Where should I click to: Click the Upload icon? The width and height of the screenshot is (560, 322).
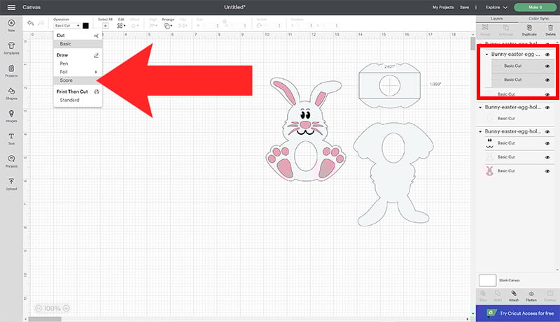tap(11, 182)
